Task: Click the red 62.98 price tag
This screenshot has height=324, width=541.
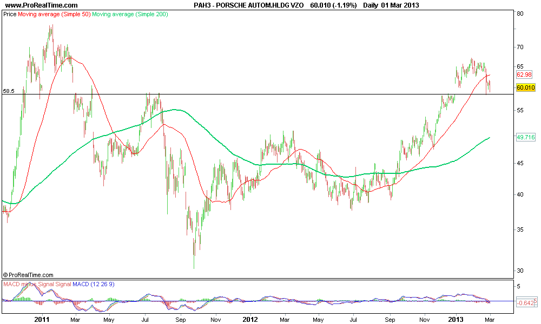Action: [524, 75]
